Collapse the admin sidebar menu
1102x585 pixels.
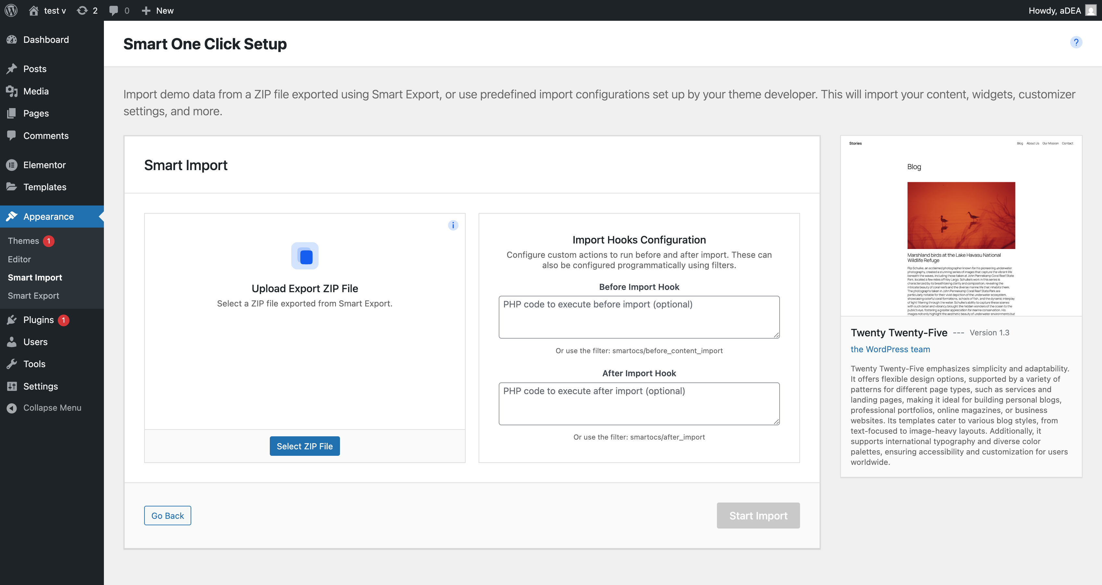pyautogui.click(x=52, y=407)
